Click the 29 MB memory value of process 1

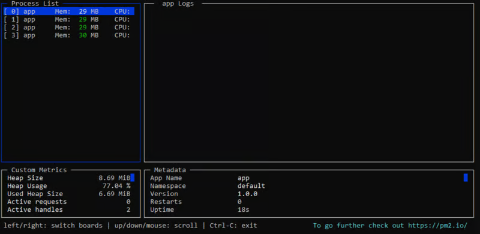(x=88, y=20)
